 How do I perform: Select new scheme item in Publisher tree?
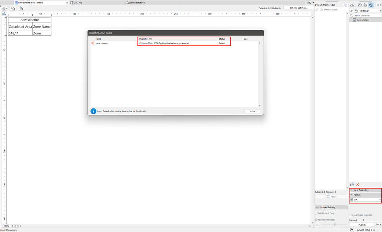[365, 20]
